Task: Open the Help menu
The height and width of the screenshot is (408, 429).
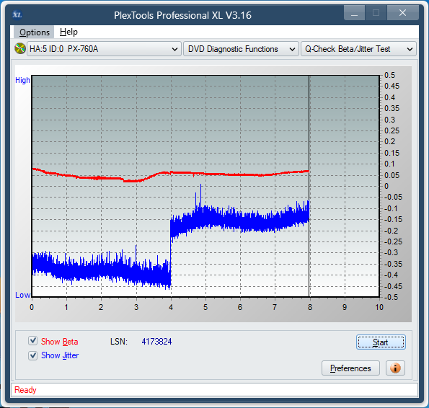Action: (68, 32)
